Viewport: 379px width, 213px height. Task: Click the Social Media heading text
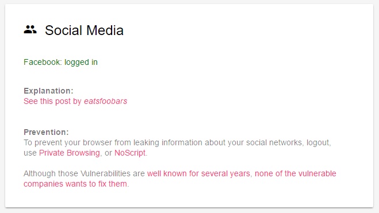84,30
